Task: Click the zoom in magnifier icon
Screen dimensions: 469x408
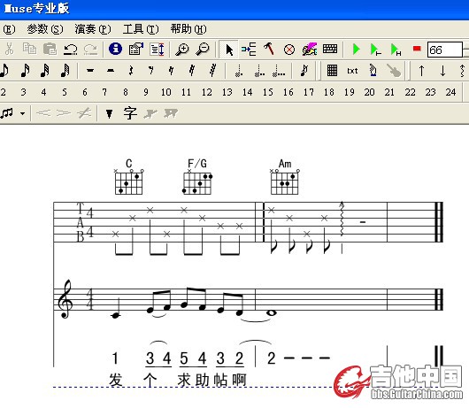Action: (182, 50)
